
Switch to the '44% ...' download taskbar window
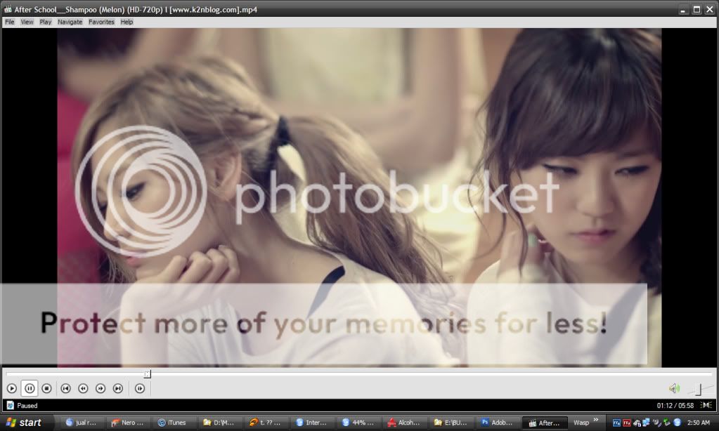click(x=358, y=423)
